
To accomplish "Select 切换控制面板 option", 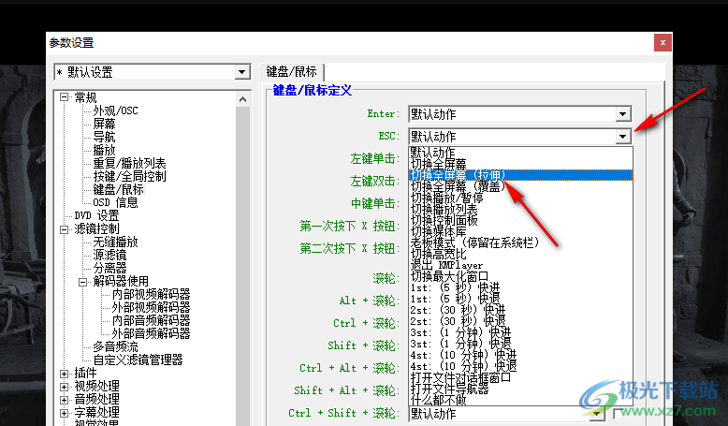I will (520, 220).
